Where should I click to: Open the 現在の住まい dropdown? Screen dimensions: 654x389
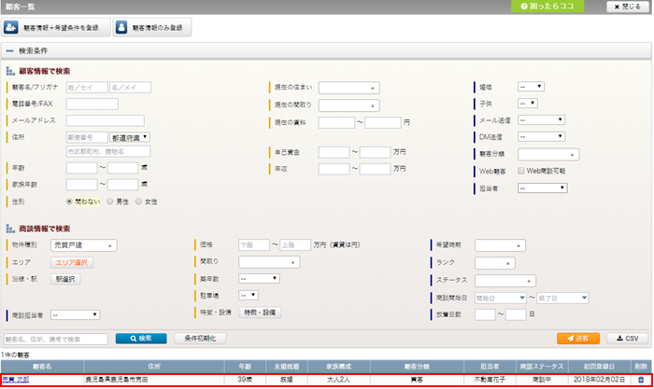(x=349, y=88)
